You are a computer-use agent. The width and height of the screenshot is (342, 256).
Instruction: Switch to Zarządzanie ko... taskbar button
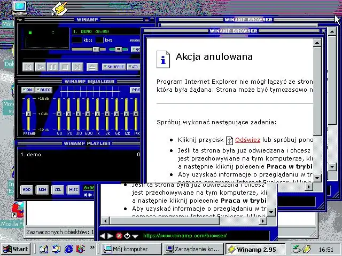193,249
